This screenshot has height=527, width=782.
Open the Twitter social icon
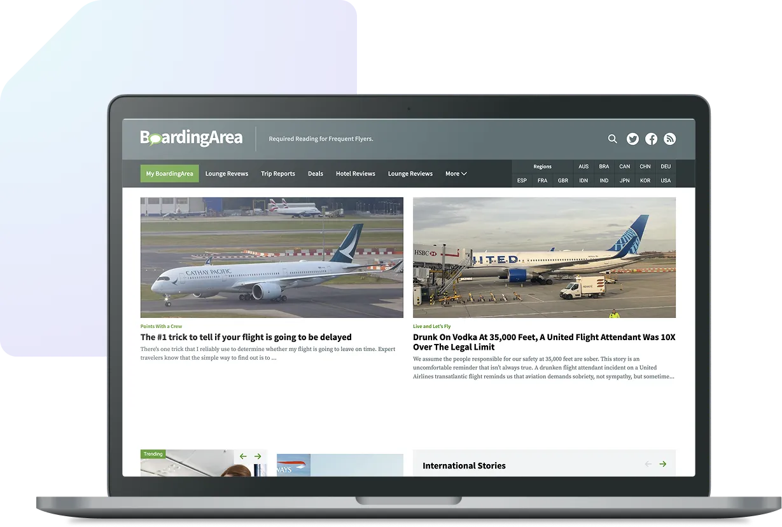coord(632,139)
